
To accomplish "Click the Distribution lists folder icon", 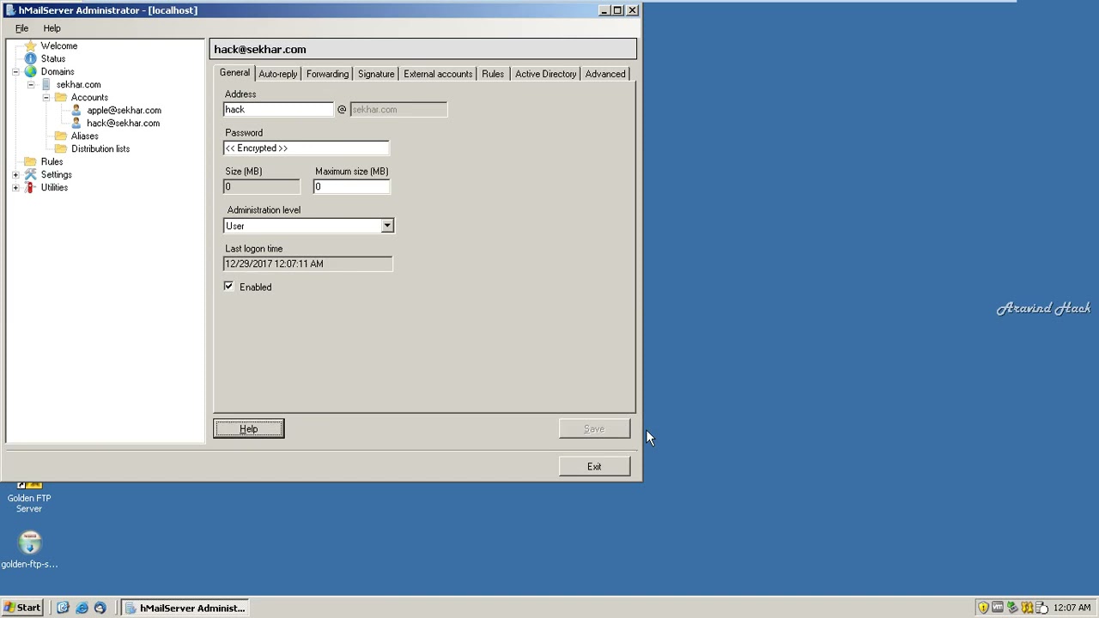I will [61, 148].
